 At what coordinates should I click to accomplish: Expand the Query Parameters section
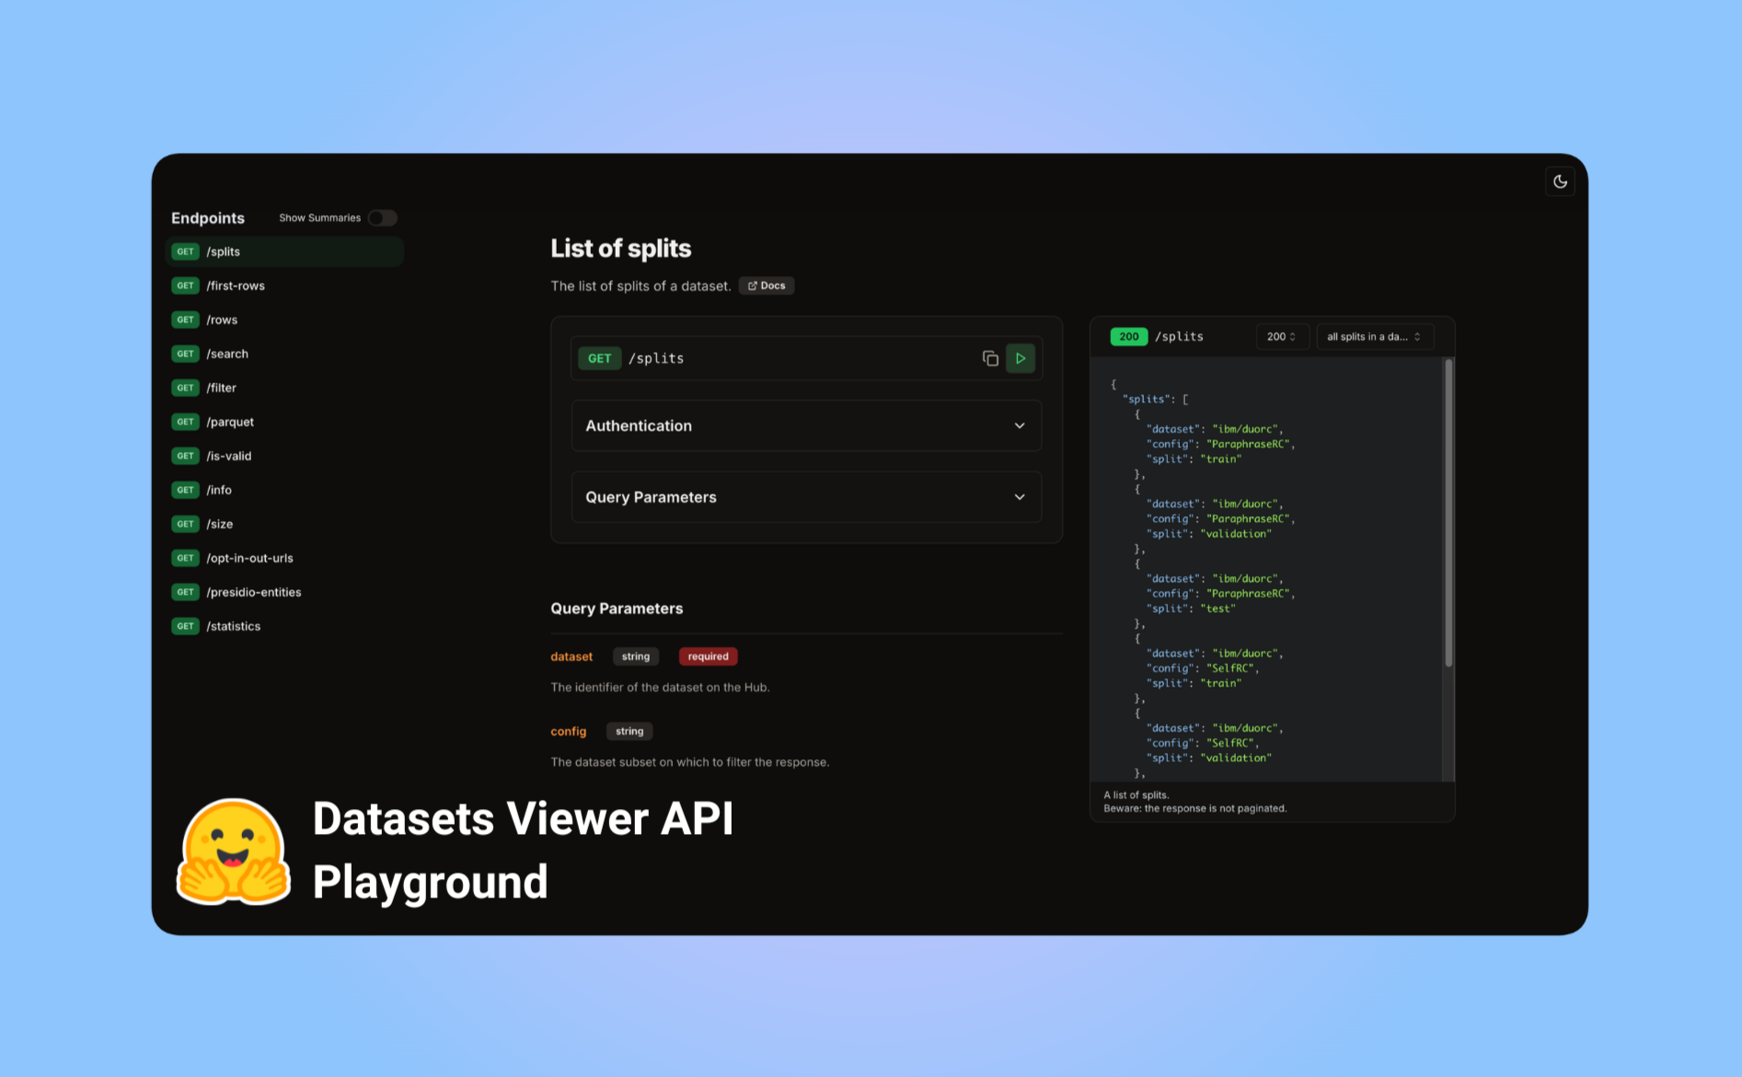806,497
